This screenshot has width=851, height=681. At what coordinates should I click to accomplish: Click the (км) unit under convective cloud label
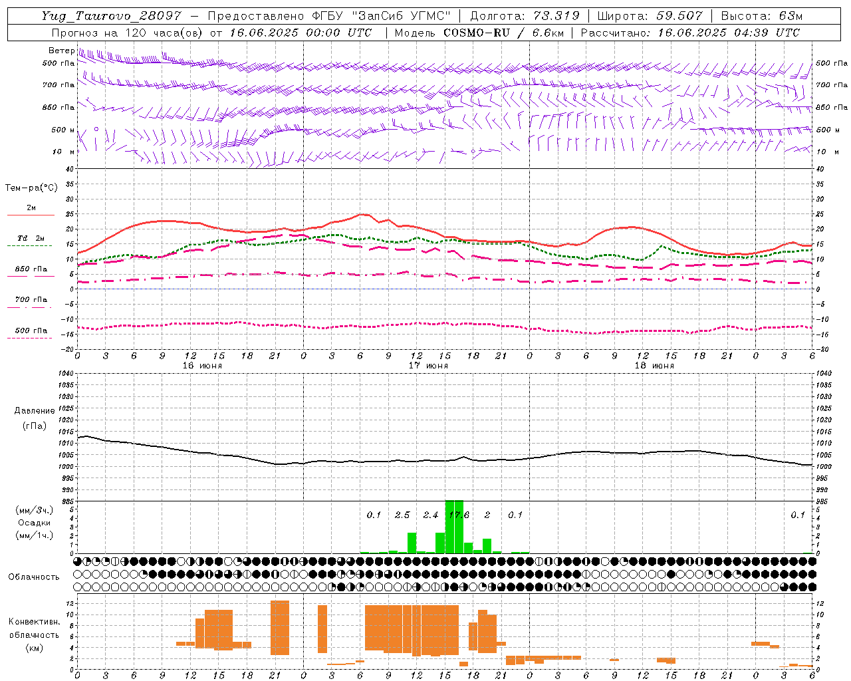click(34, 647)
